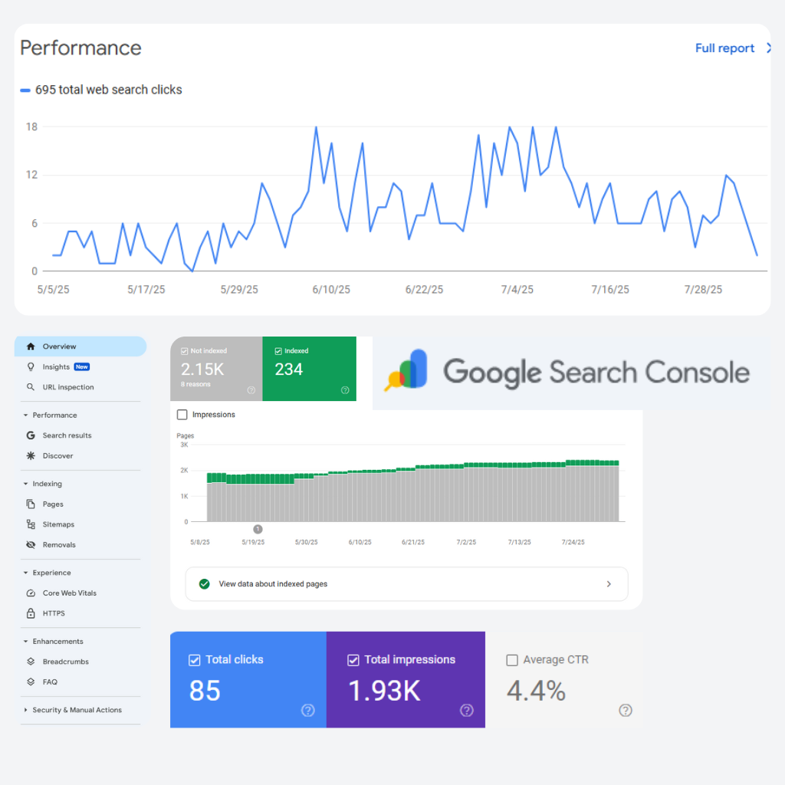Toggle the Average CTR checkbox
The width and height of the screenshot is (785, 785).
pos(512,660)
